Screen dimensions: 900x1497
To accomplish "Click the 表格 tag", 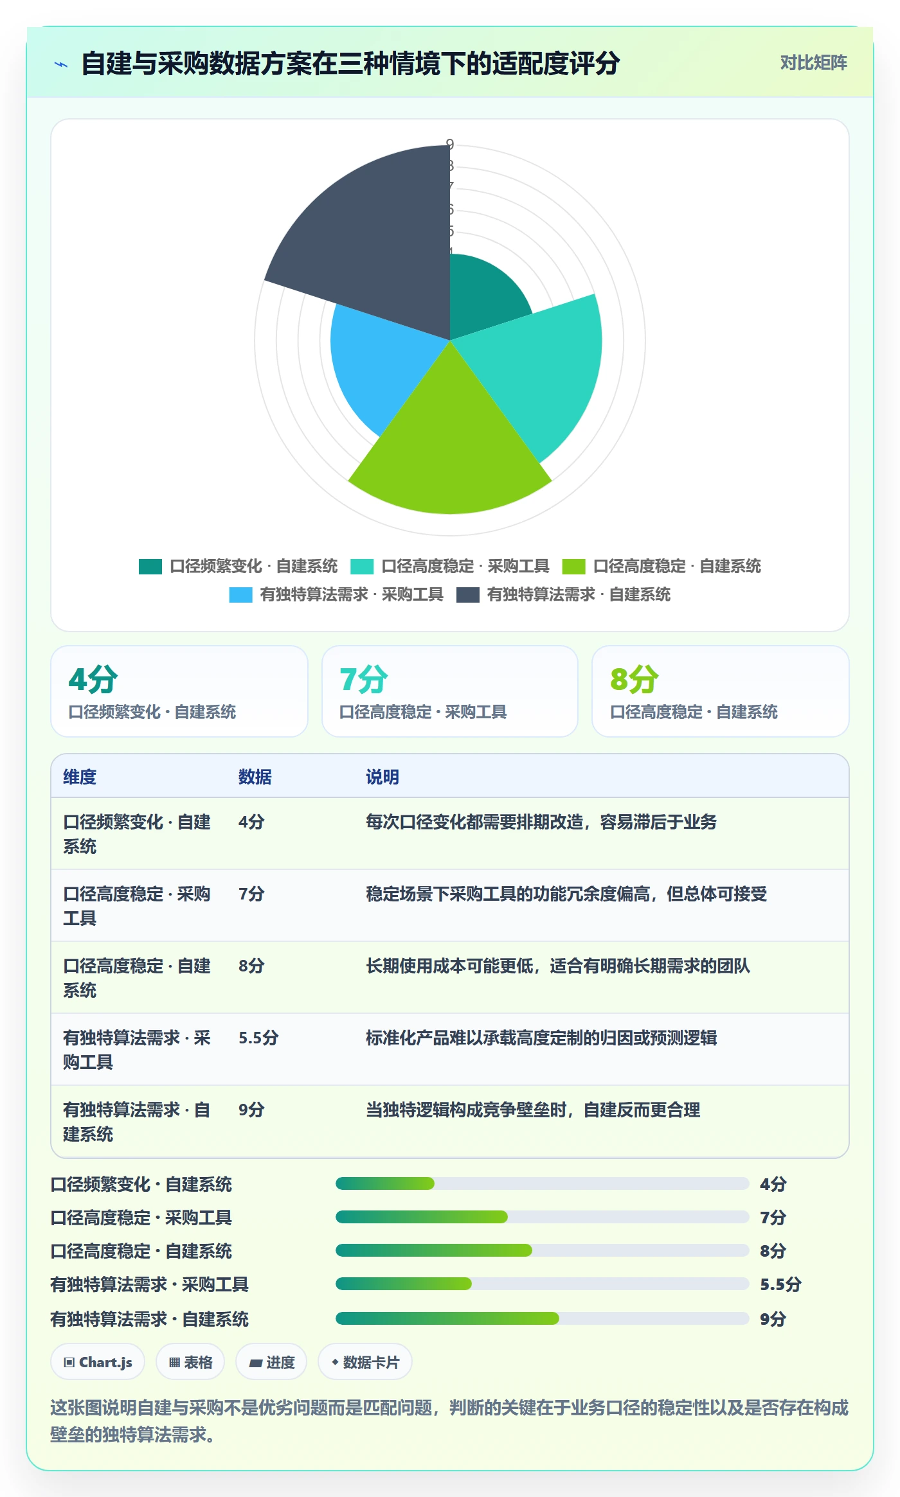I will pyautogui.click(x=190, y=1361).
